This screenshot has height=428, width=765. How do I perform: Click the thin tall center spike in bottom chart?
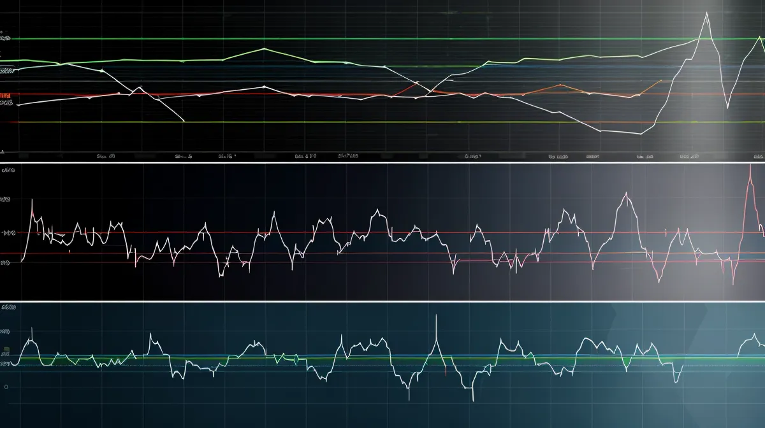(x=436, y=315)
